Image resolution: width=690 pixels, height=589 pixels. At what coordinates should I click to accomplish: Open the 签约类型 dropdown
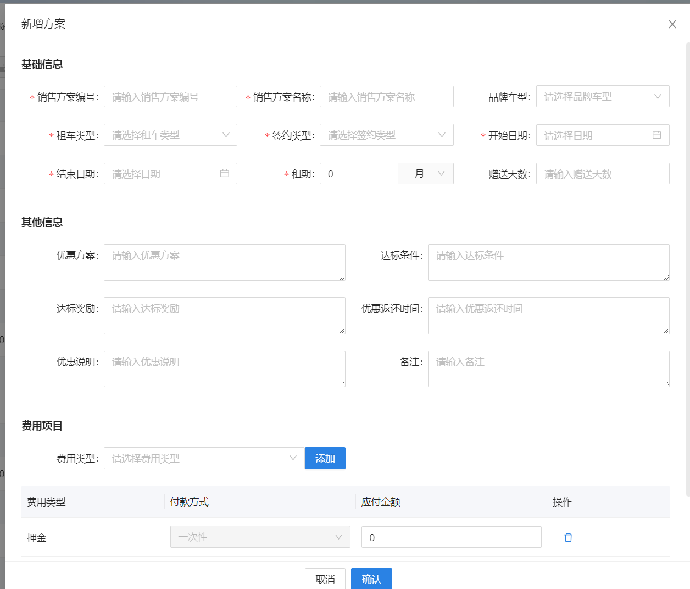pos(386,135)
